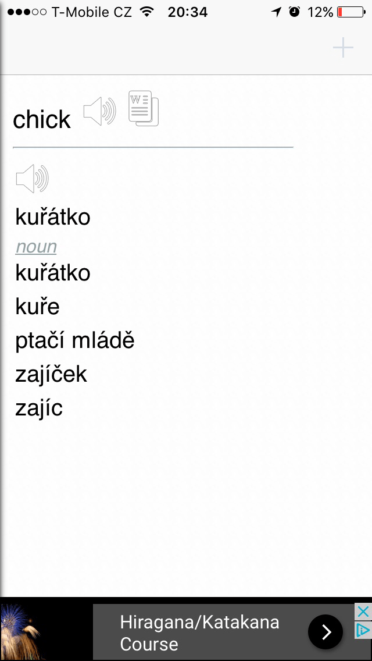
Task: Open the document copy icon beside chick
Action: [144, 109]
